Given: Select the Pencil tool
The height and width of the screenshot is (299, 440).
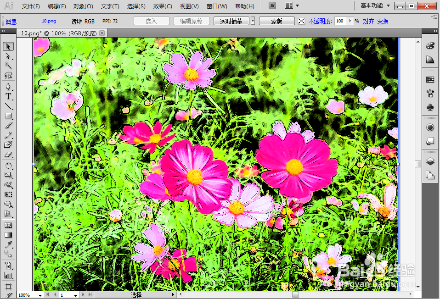Looking at the screenshot, I should tap(8, 135).
